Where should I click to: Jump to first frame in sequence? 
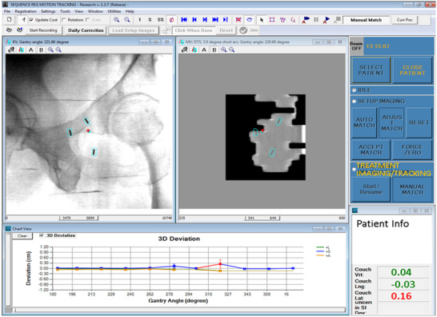[184, 19]
